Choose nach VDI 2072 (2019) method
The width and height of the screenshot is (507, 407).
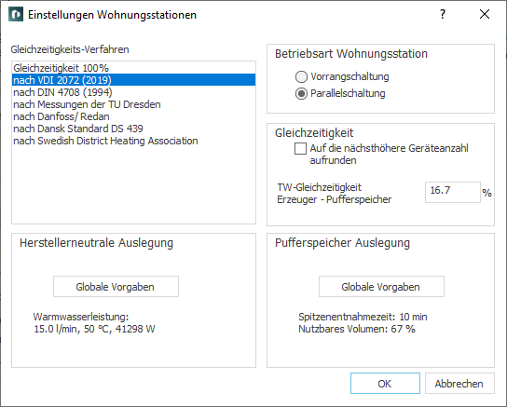point(133,80)
